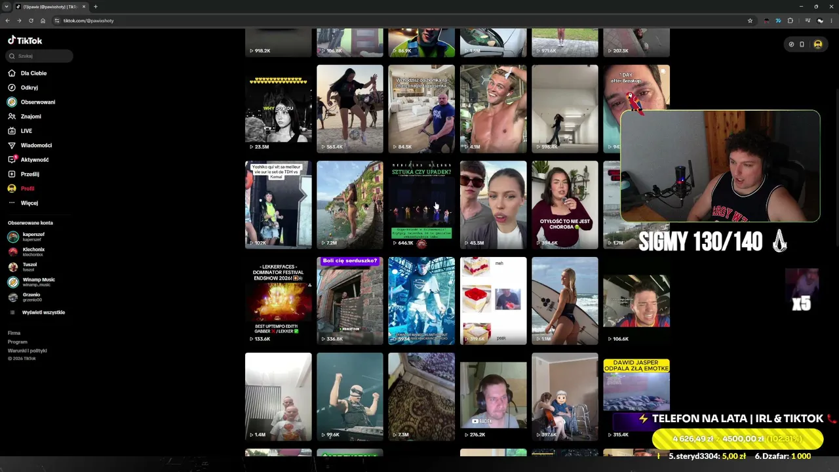Open the tab search dropdown arrow

point(7,7)
